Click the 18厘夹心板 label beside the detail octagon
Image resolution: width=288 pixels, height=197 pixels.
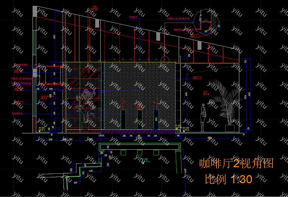click(178, 18)
